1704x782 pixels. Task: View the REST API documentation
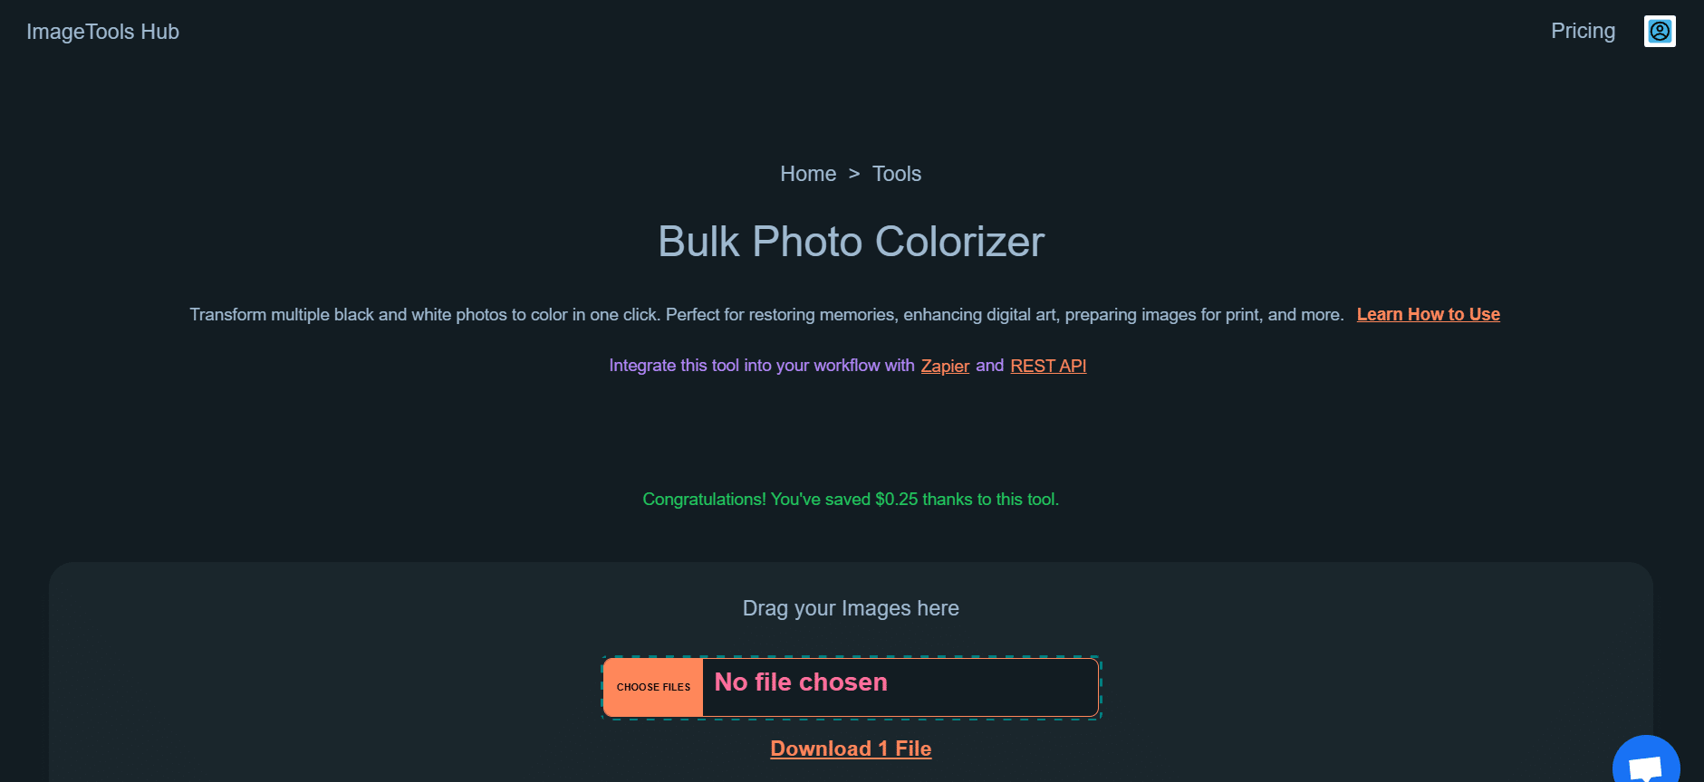pos(1047,366)
